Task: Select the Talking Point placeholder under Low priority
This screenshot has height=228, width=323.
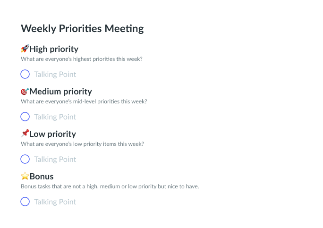Action: click(55, 159)
